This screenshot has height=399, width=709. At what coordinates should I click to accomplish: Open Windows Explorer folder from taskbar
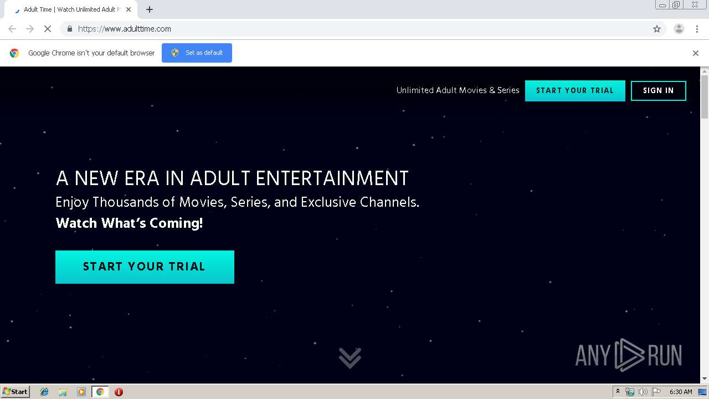pyautogui.click(x=63, y=392)
